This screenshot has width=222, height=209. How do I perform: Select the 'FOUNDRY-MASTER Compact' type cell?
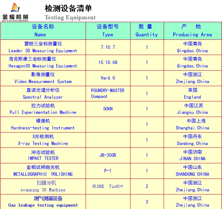tap(108, 93)
